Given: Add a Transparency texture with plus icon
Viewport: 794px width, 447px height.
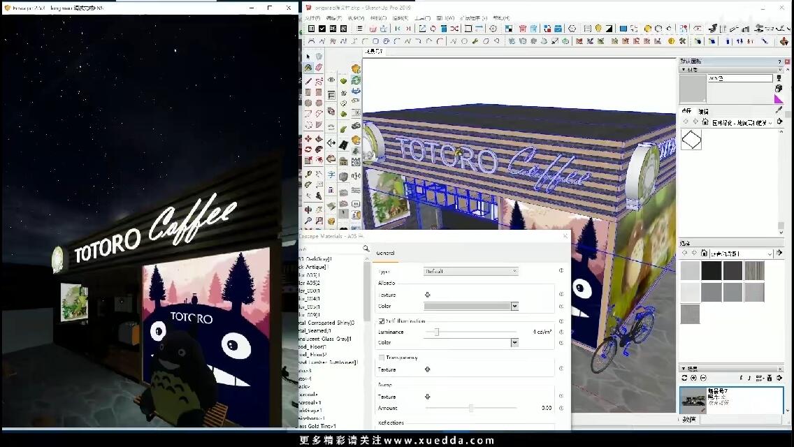Looking at the screenshot, I should 427,369.
